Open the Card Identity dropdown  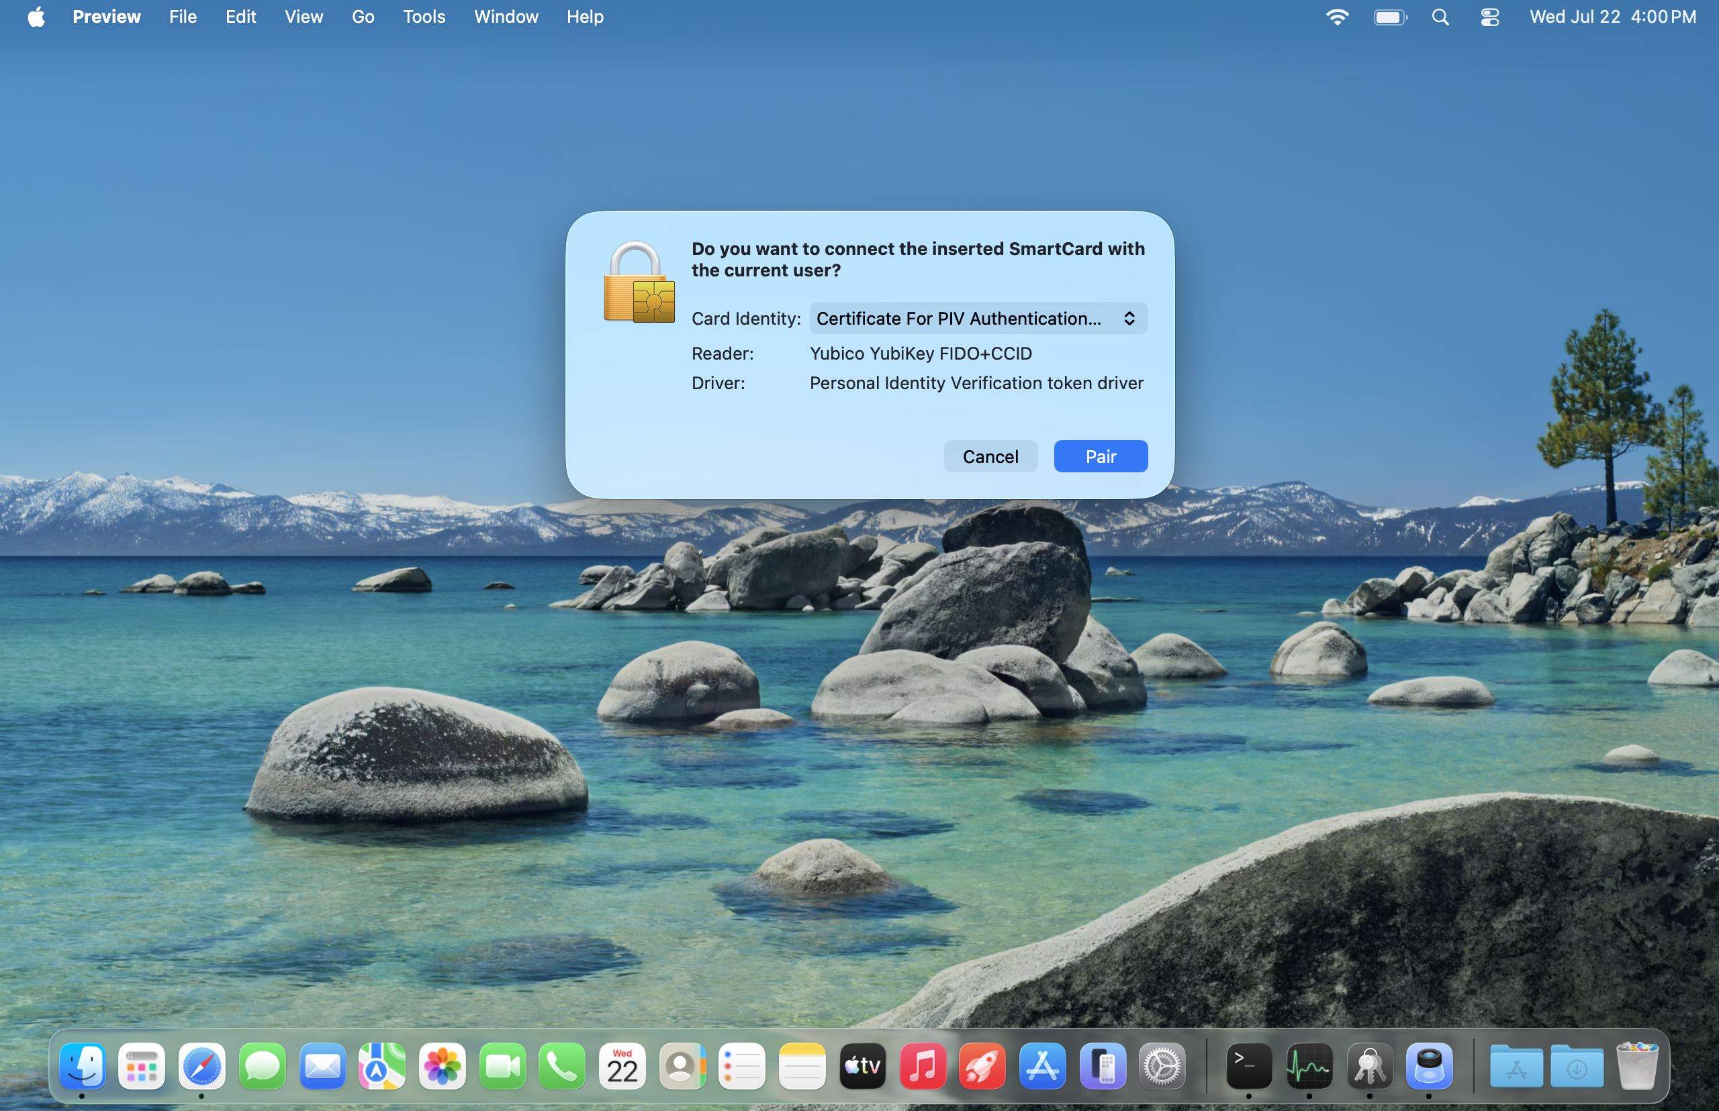(978, 318)
